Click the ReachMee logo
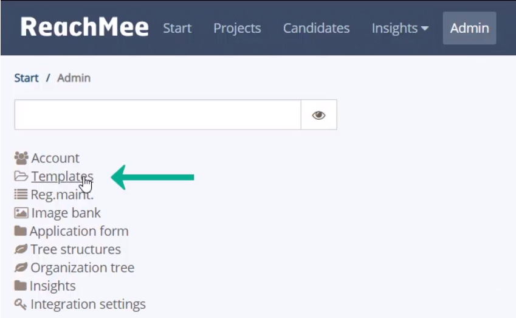516x318 pixels. pos(84,27)
